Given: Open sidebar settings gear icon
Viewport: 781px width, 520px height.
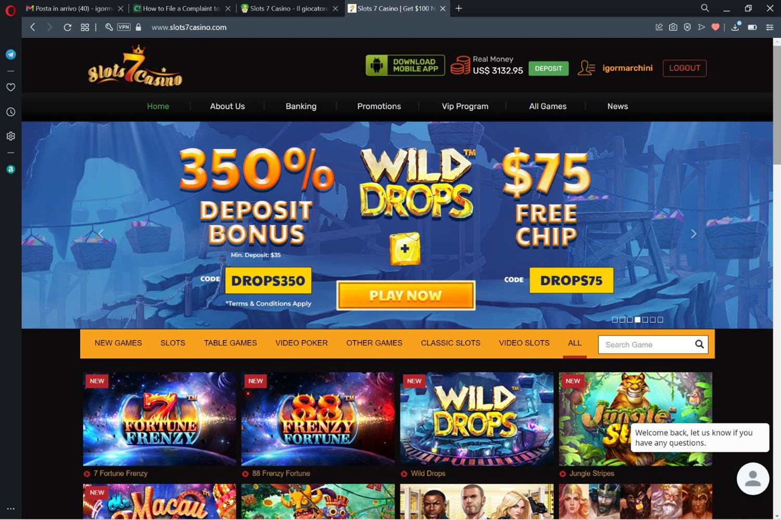Looking at the screenshot, I should click(x=10, y=136).
